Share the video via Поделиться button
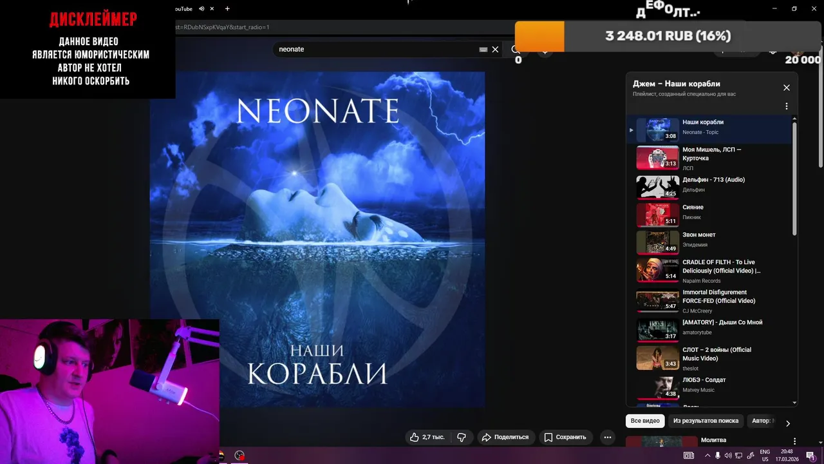The image size is (824, 464). click(x=505, y=437)
